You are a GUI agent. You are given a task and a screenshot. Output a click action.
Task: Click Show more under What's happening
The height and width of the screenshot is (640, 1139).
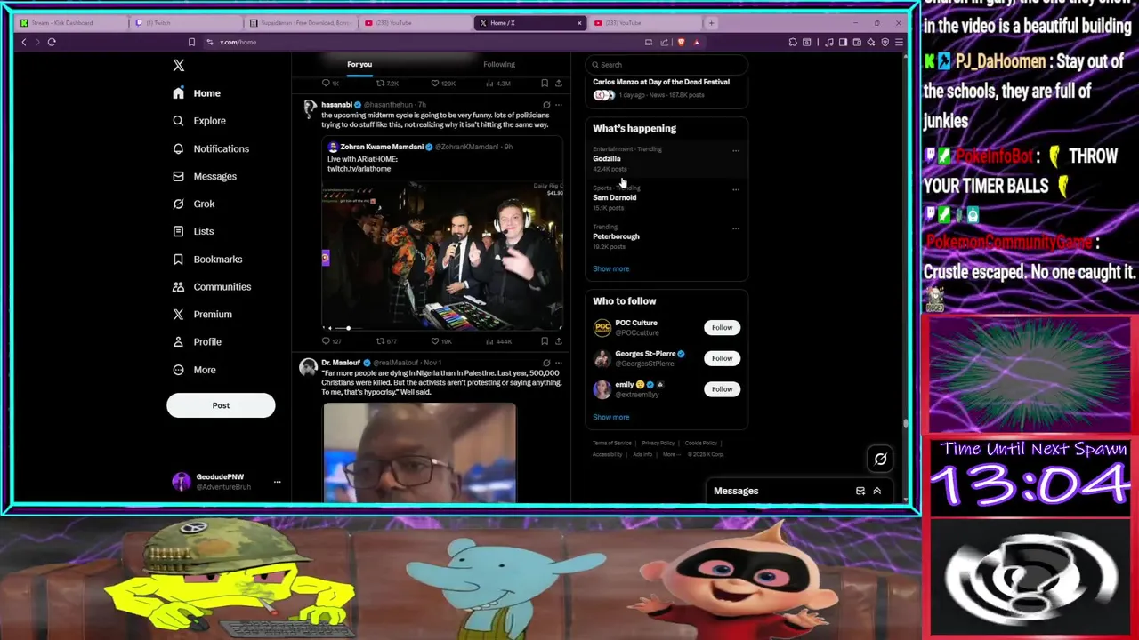pos(610,268)
